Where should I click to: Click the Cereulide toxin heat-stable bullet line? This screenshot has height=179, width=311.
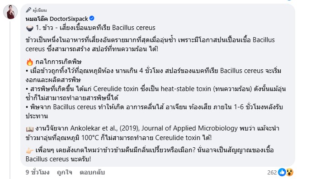coord(155,93)
